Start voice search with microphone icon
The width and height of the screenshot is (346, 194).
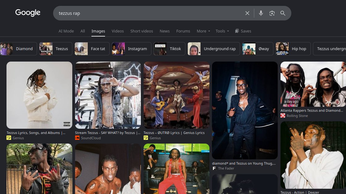click(x=261, y=13)
